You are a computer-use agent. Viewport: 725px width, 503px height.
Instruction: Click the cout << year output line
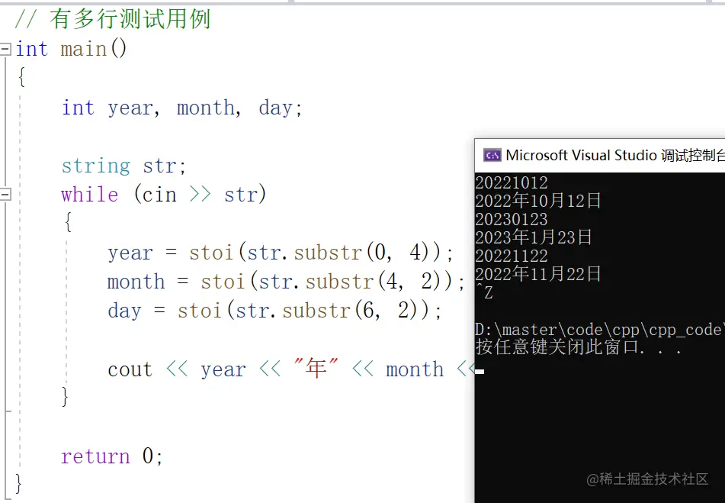point(291,369)
